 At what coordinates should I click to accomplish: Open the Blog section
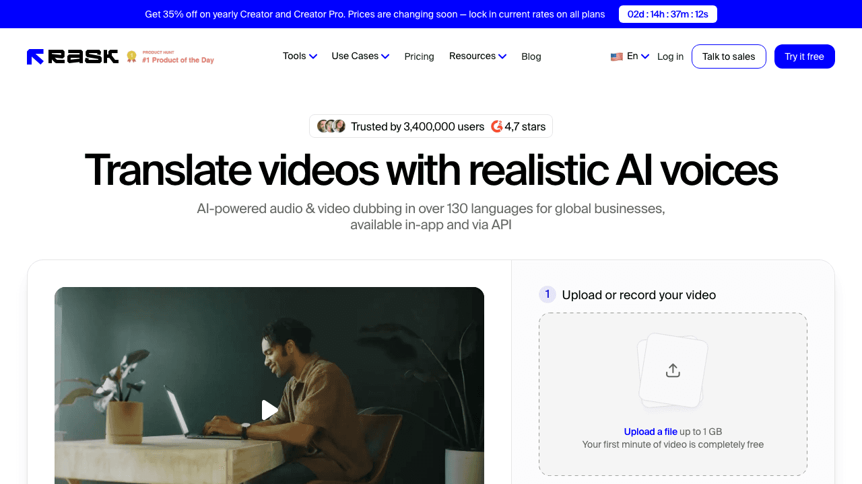point(531,56)
